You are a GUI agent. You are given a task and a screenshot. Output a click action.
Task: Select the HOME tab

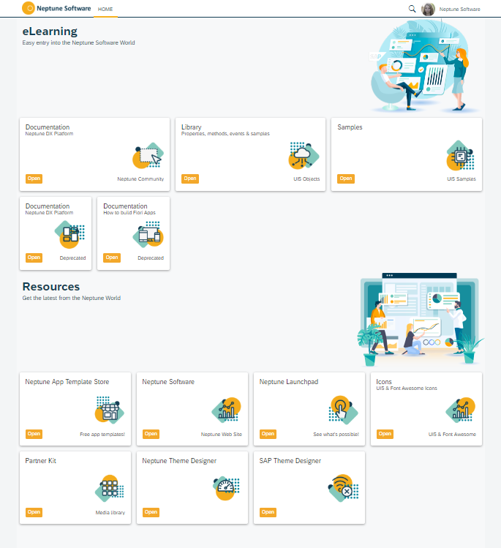pyautogui.click(x=105, y=9)
